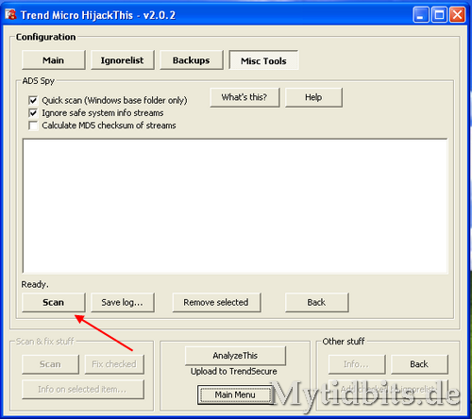Click inside the ADS Spy results list

[x=235, y=206]
